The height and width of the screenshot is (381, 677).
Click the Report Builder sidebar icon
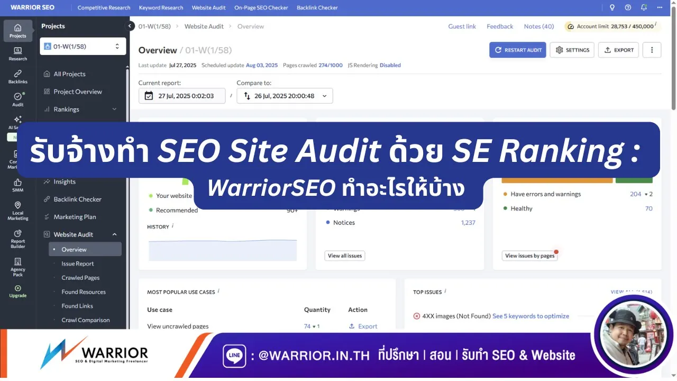click(x=17, y=239)
